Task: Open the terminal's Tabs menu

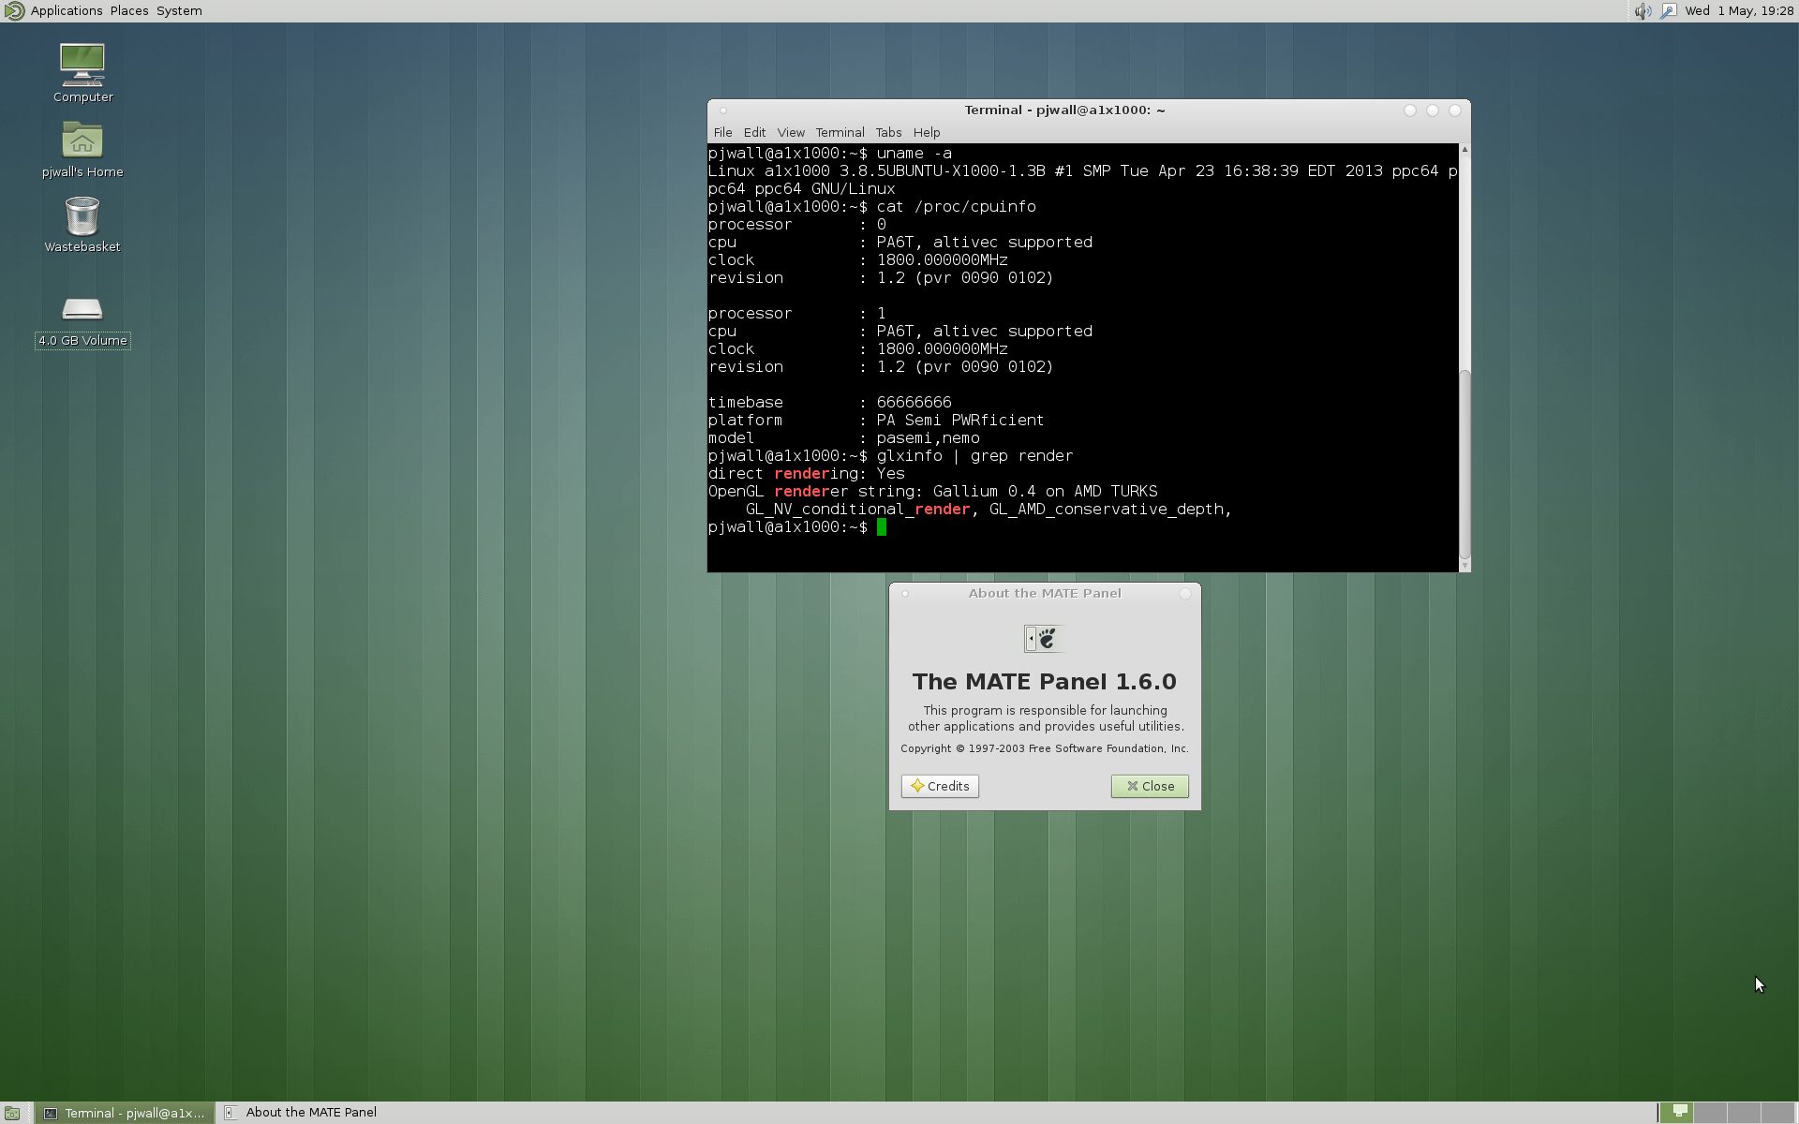Action: click(888, 133)
